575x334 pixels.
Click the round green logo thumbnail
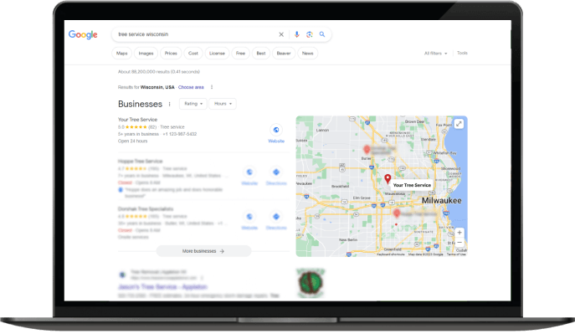[311, 283]
